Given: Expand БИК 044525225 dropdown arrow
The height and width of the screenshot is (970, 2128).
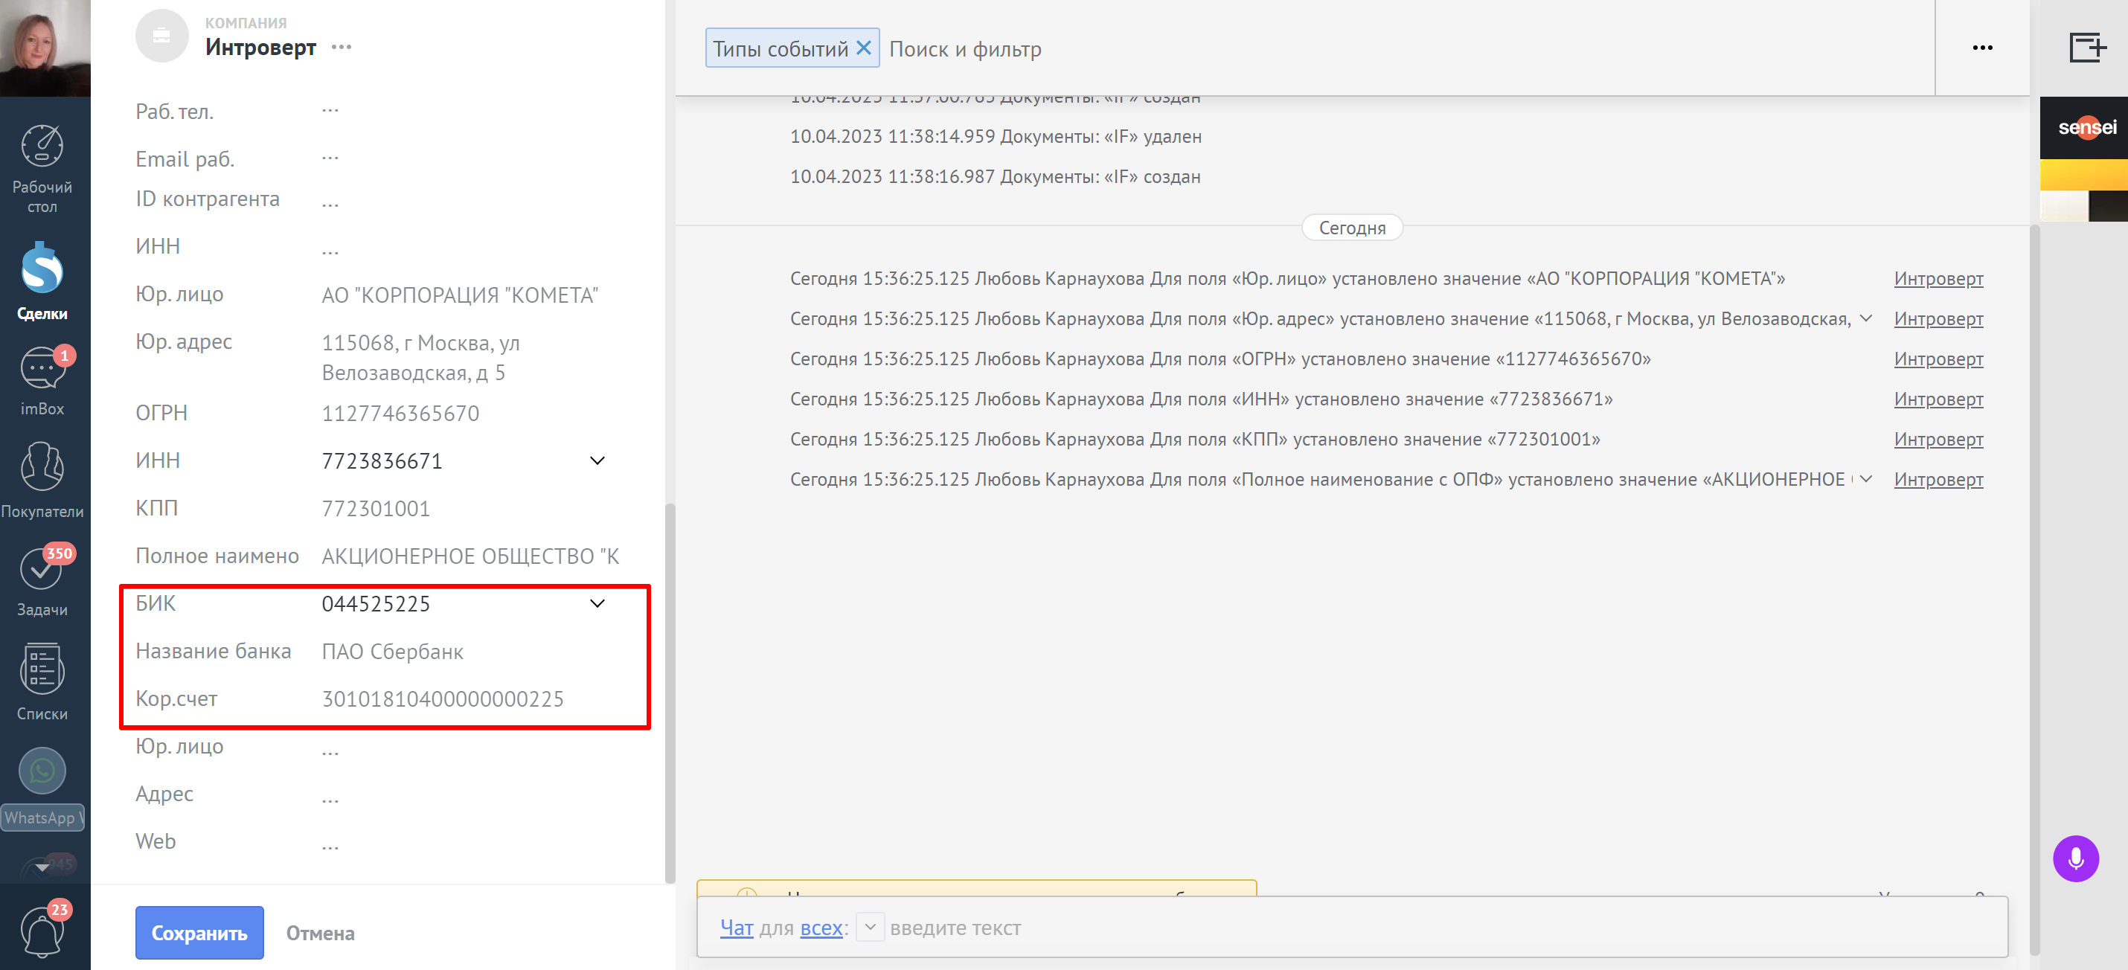Looking at the screenshot, I should click(597, 603).
